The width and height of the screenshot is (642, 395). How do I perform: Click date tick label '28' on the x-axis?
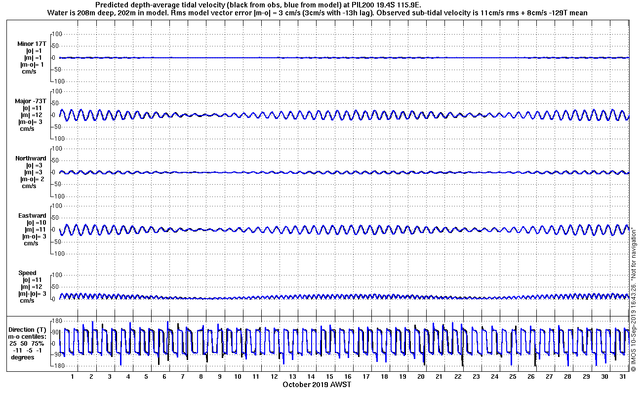point(568,376)
